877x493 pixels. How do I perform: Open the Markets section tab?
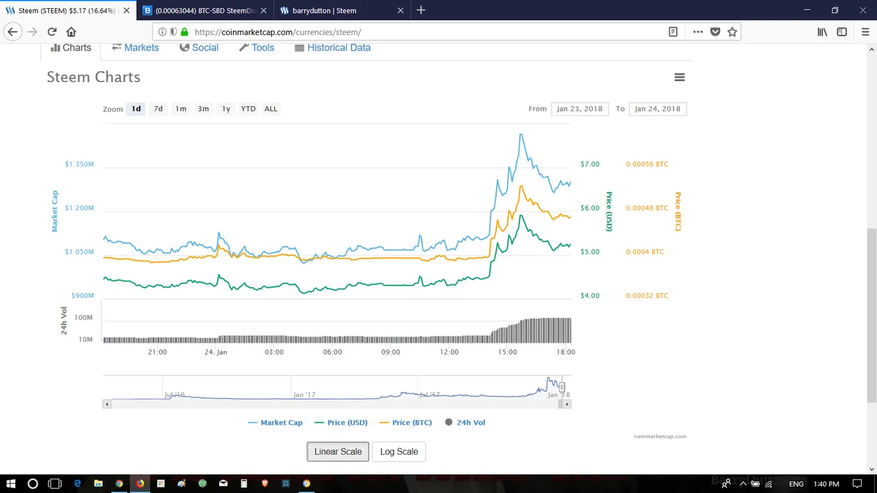pyautogui.click(x=135, y=48)
